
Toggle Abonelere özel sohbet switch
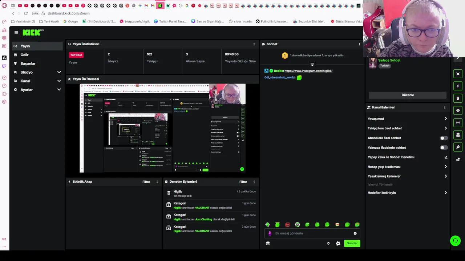(444, 138)
